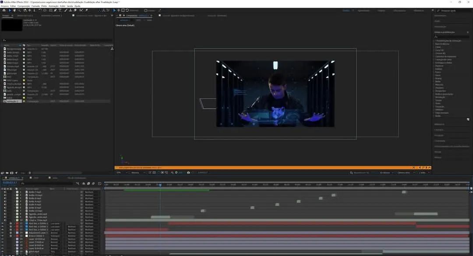This screenshot has height=256, width=473.
Task: Open the Ajuda menu
Action: pos(77,6)
